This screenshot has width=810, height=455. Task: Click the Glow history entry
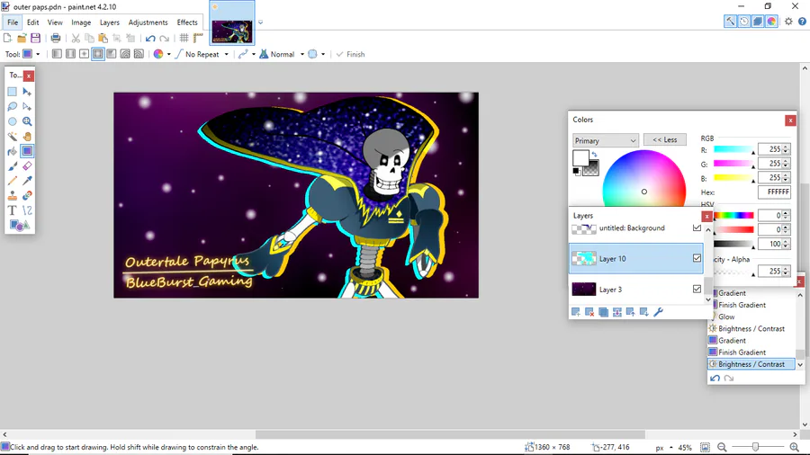[x=726, y=317]
